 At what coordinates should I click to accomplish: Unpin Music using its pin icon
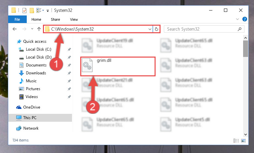tap(69, 81)
